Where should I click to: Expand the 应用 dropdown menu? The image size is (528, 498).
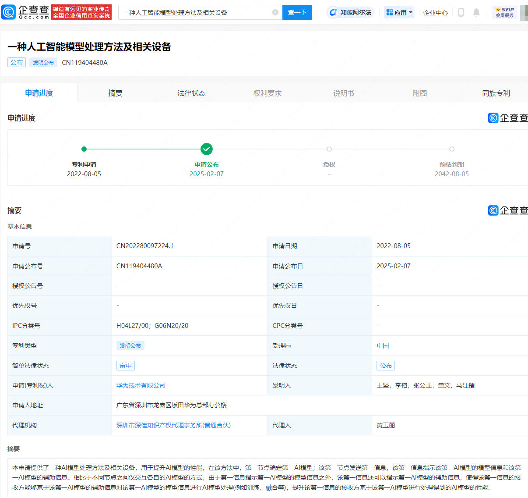tap(399, 12)
